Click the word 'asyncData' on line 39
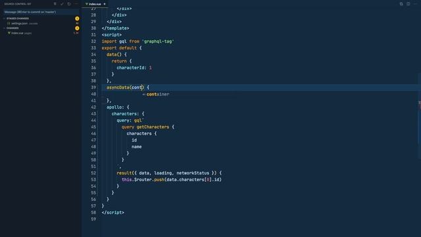 (118, 88)
